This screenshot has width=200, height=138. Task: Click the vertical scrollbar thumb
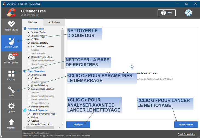[x=62, y=50]
